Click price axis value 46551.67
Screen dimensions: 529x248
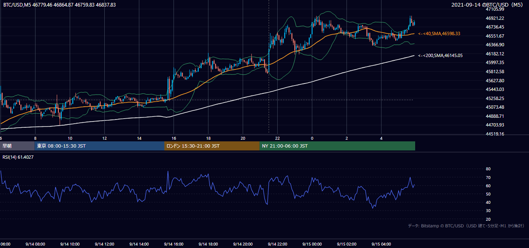[x=495, y=36]
